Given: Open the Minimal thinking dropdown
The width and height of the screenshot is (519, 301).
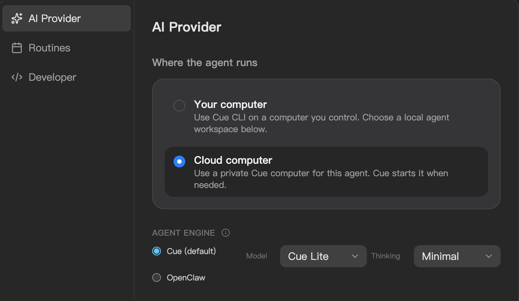Looking at the screenshot, I should [457, 256].
